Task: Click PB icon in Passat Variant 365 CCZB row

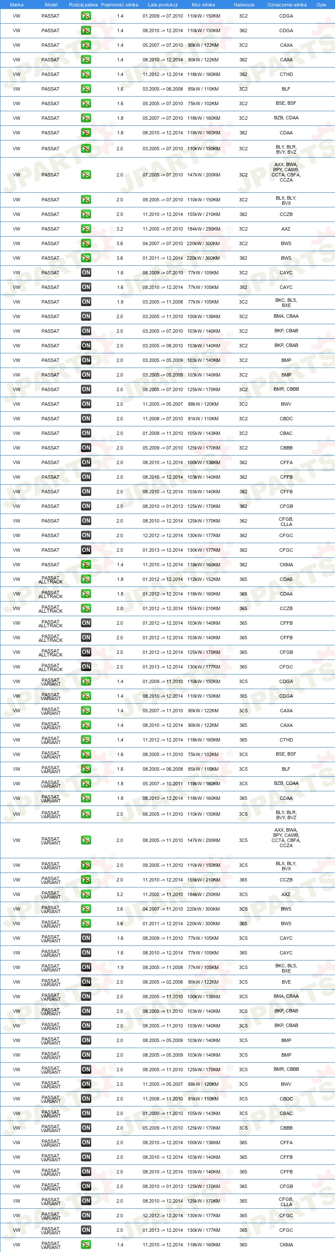Action: coord(86,880)
